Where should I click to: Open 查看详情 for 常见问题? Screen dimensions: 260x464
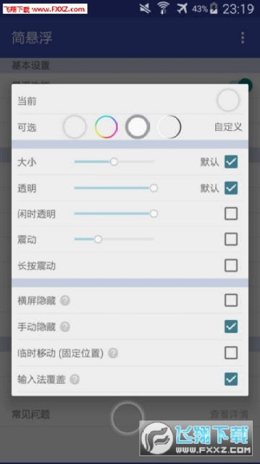229,414
